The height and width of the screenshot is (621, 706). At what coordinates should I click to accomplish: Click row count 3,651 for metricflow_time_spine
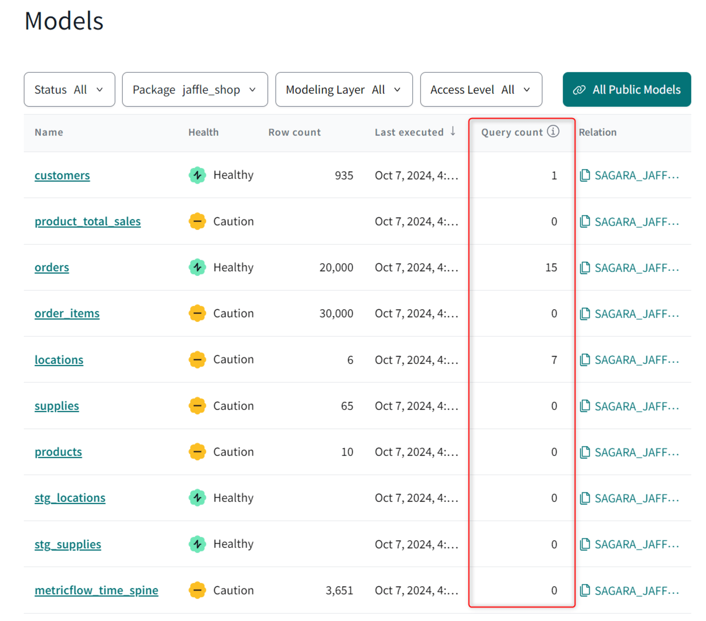(339, 590)
